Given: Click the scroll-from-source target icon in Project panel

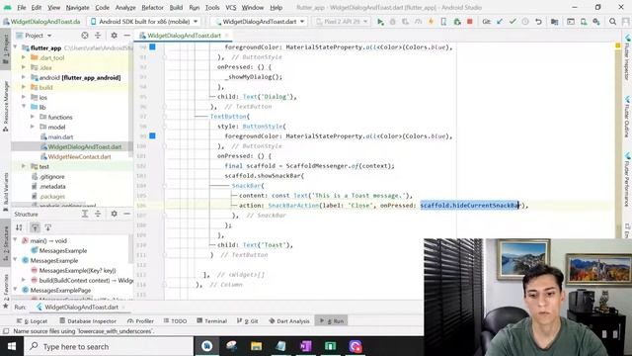Looking at the screenshot, I should point(85,36).
